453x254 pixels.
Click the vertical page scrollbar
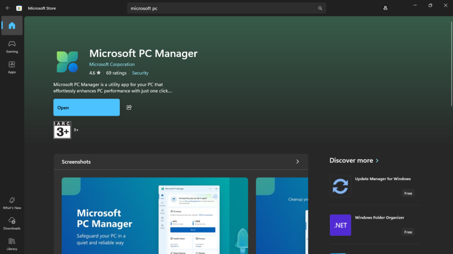451,64
